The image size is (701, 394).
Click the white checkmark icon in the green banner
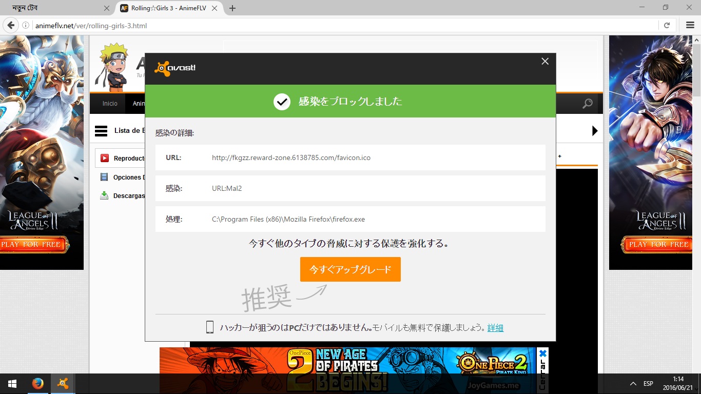[282, 102]
